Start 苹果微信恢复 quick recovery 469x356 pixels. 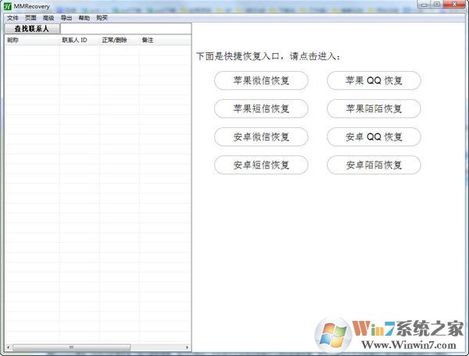261,80
